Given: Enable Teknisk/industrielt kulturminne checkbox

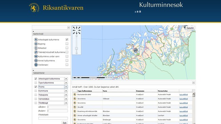Looking at the screenshot, I should click(x=67, y=52).
